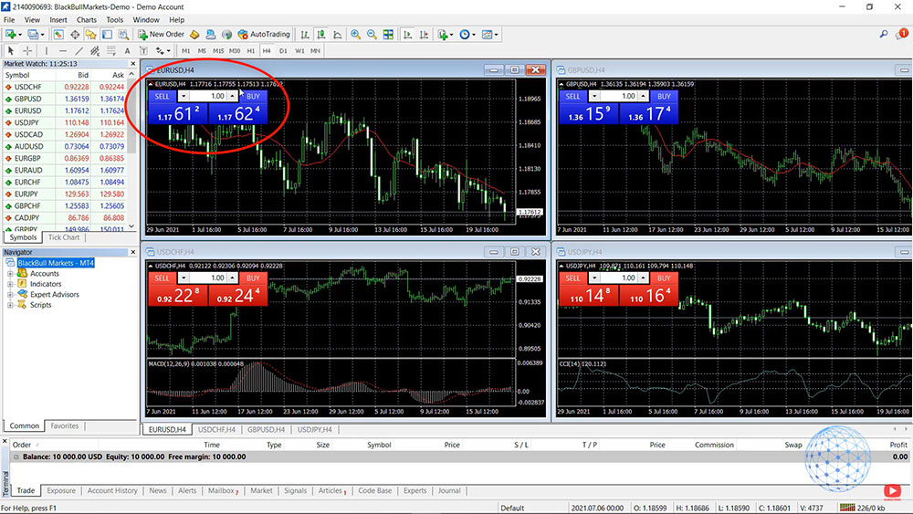The image size is (913, 514).
Task: Decrease volume on the EURUSD trade panel
Action: [x=184, y=96]
